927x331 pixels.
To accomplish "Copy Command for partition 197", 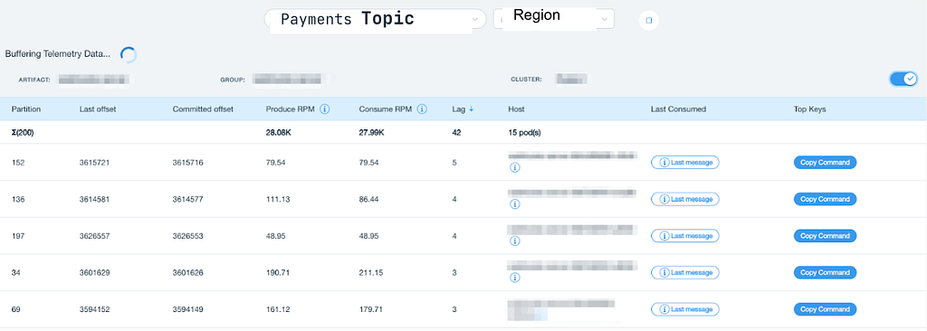I will coord(825,236).
